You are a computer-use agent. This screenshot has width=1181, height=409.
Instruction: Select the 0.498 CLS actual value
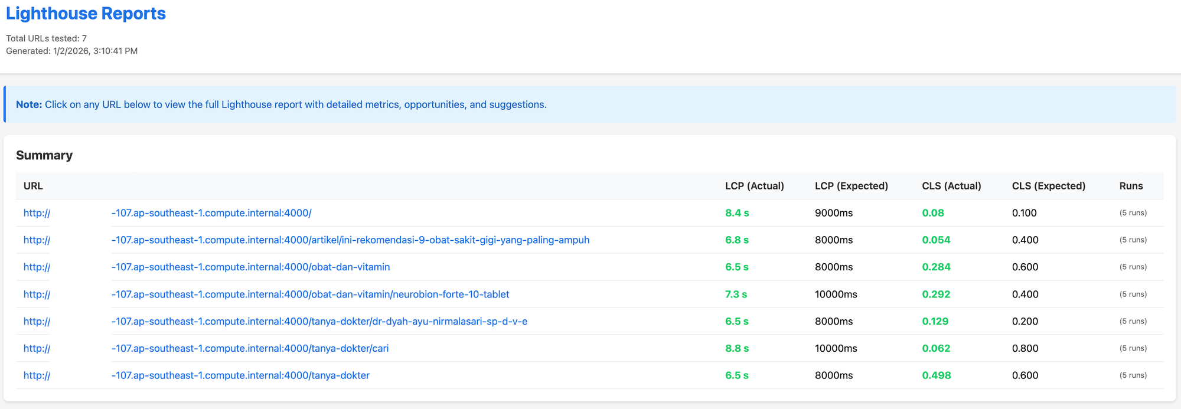point(936,375)
